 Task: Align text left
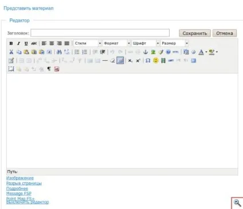44,44
